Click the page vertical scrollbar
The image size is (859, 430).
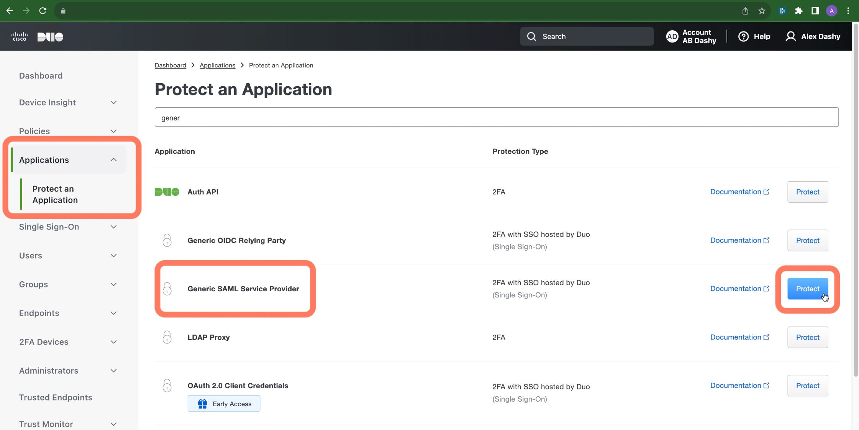[856, 199]
